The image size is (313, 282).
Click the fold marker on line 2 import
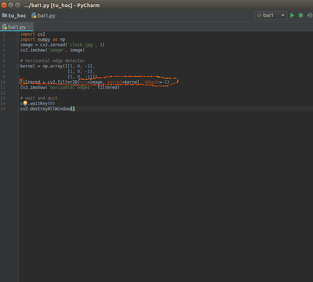[x=18, y=39]
